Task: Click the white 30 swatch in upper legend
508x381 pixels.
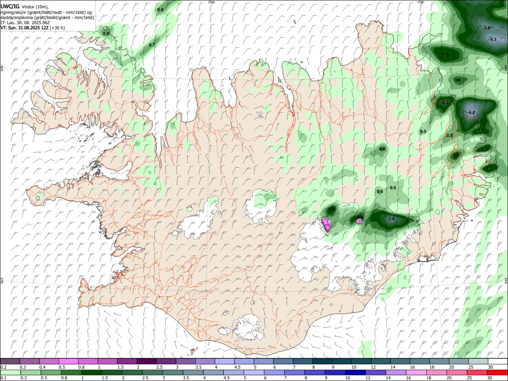Action: click(x=498, y=361)
